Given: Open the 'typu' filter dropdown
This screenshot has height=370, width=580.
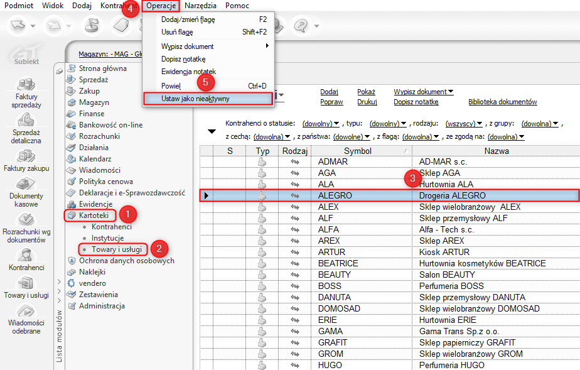Looking at the screenshot, I should pyautogui.click(x=388, y=124).
